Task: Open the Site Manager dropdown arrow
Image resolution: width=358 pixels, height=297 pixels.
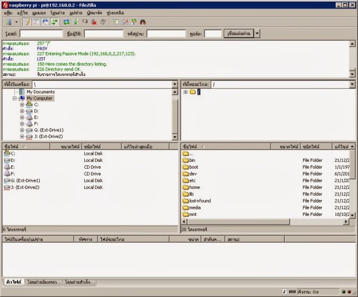Action: pyautogui.click(x=16, y=22)
